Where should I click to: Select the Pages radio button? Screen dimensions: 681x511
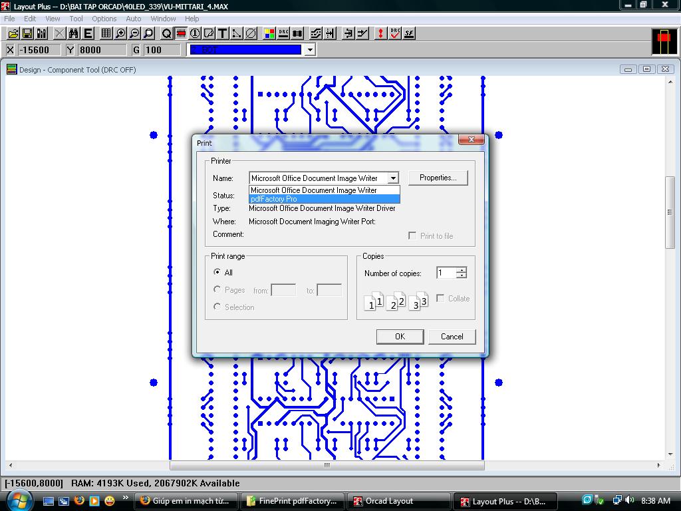coord(217,289)
